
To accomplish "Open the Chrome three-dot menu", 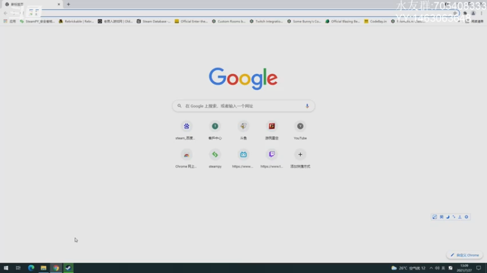I will (482, 13).
